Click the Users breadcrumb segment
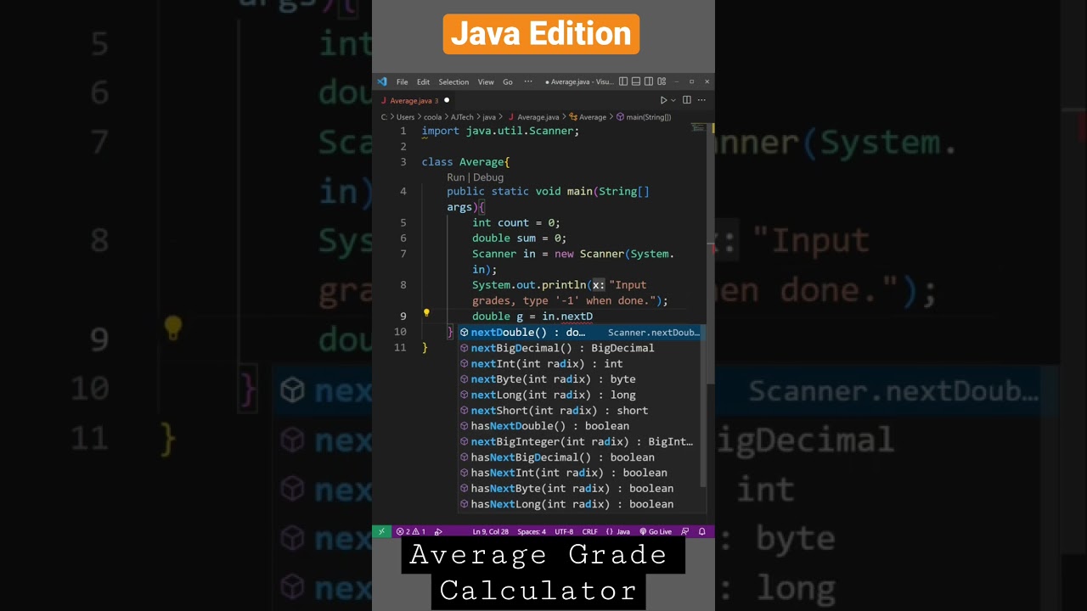This screenshot has width=1087, height=611. tap(406, 117)
